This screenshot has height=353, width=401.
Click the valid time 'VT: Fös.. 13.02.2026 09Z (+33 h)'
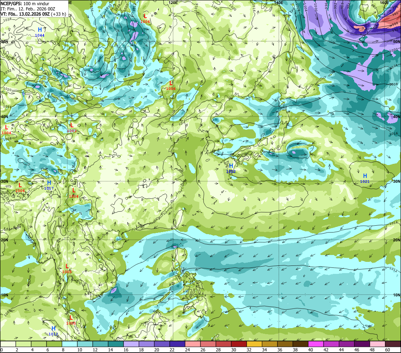[33, 14]
